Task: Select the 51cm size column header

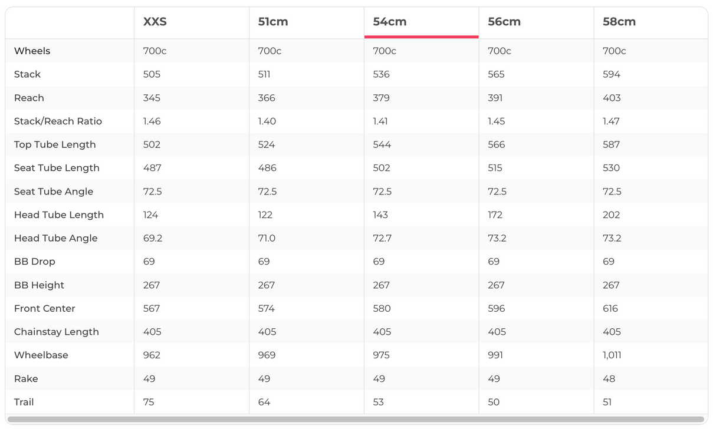Action: (x=273, y=22)
